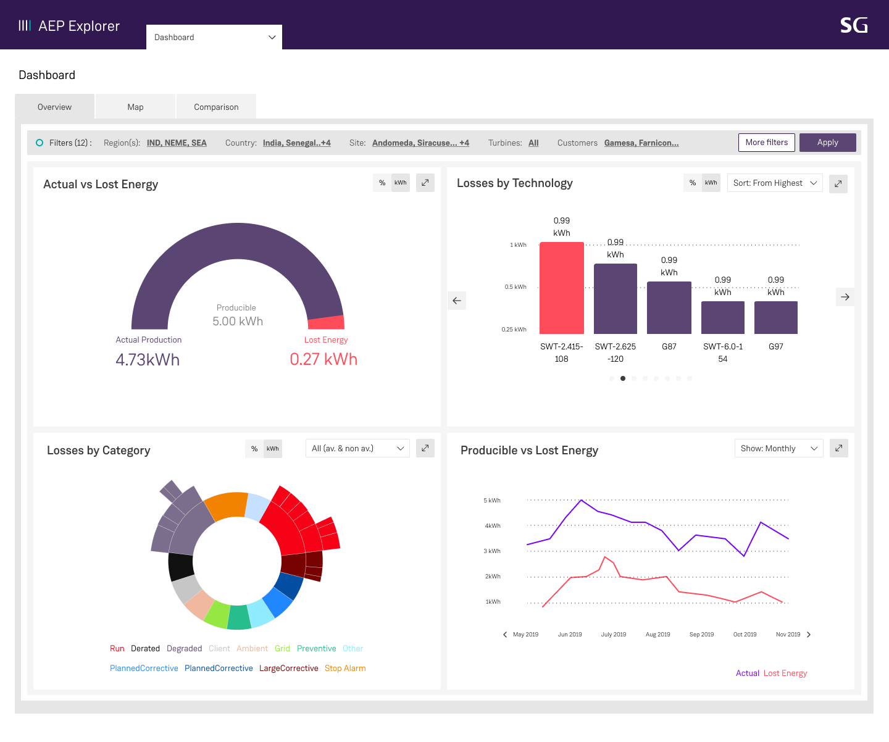Select the Comparison tab
The width and height of the screenshot is (889, 742).
216,107
